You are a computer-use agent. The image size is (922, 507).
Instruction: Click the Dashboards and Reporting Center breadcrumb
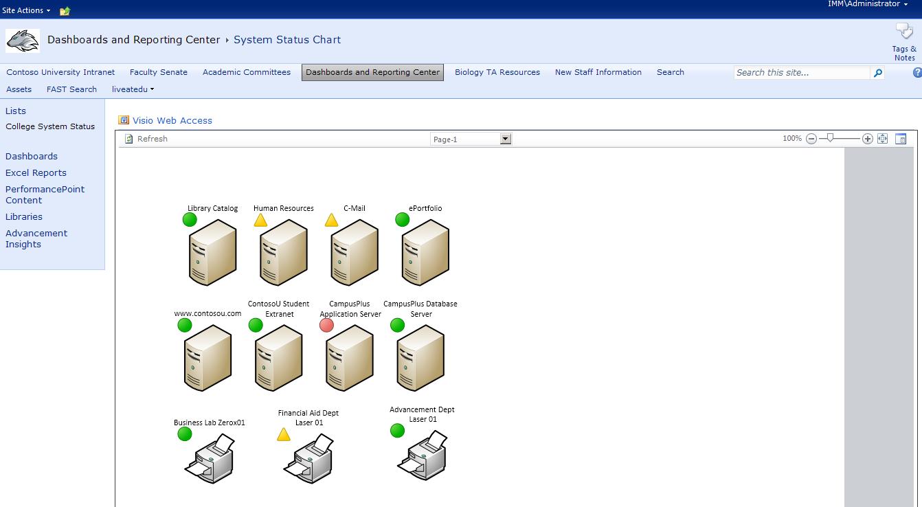[x=133, y=40]
